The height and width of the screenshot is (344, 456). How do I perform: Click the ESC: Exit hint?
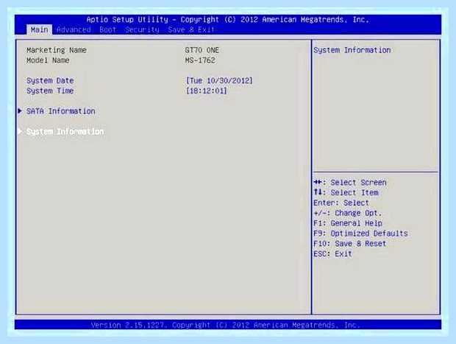coord(332,253)
